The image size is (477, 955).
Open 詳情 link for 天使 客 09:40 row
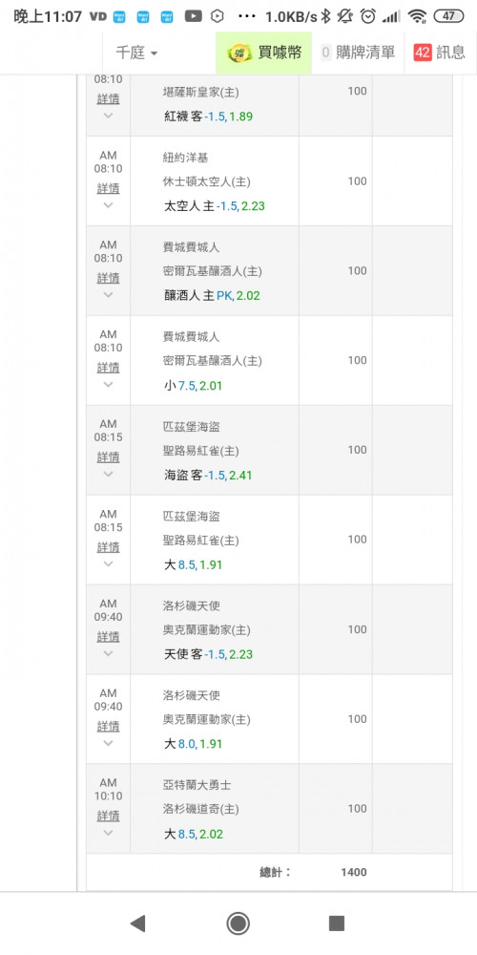click(109, 636)
